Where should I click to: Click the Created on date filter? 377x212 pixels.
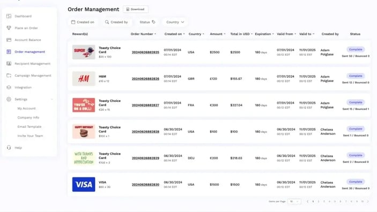coord(83,22)
